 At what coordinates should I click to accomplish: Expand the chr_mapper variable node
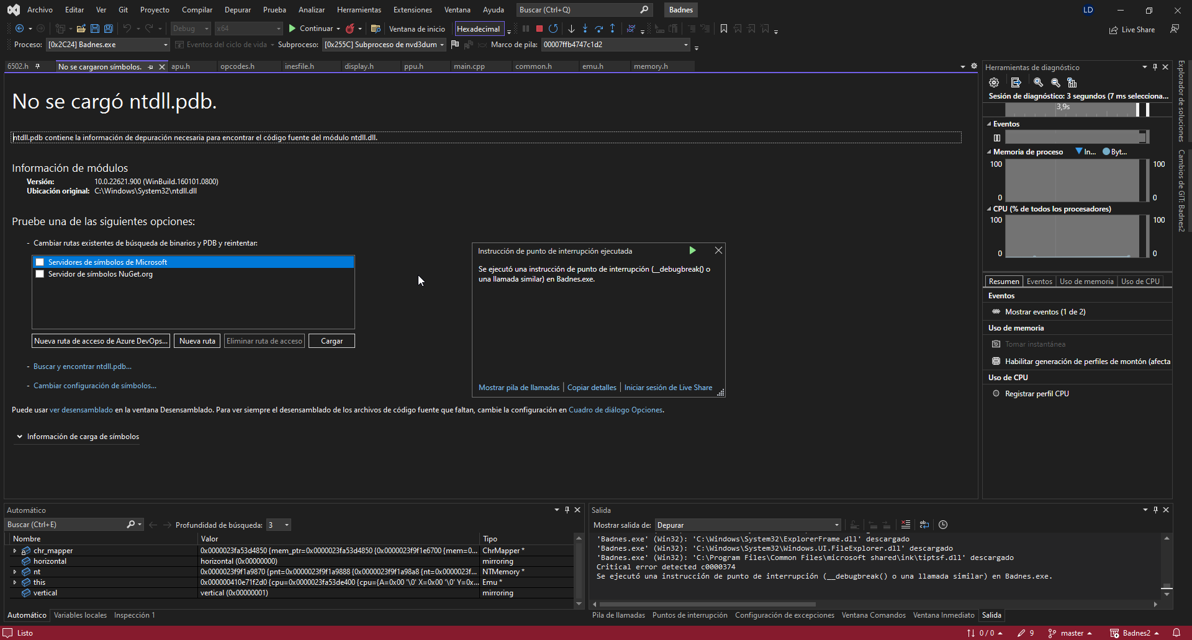click(14, 550)
